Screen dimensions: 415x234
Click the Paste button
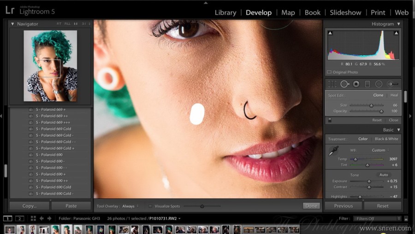click(x=71, y=206)
